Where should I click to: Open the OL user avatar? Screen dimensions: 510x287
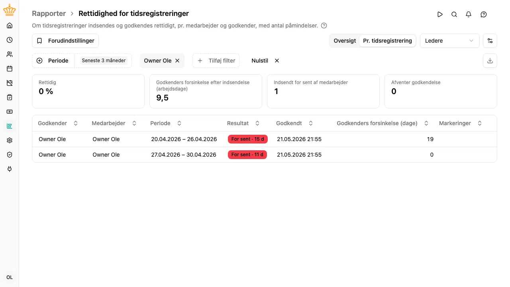pyautogui.click(x=10, y=277)
